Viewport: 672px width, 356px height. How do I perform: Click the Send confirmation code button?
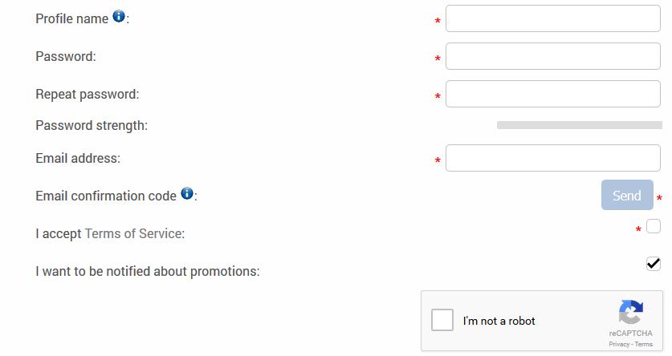click(627, 195)
